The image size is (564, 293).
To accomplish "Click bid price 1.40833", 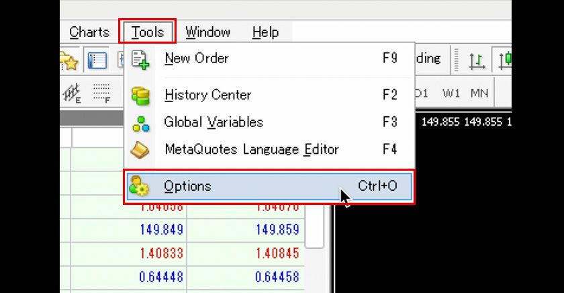I will (162, 253).
